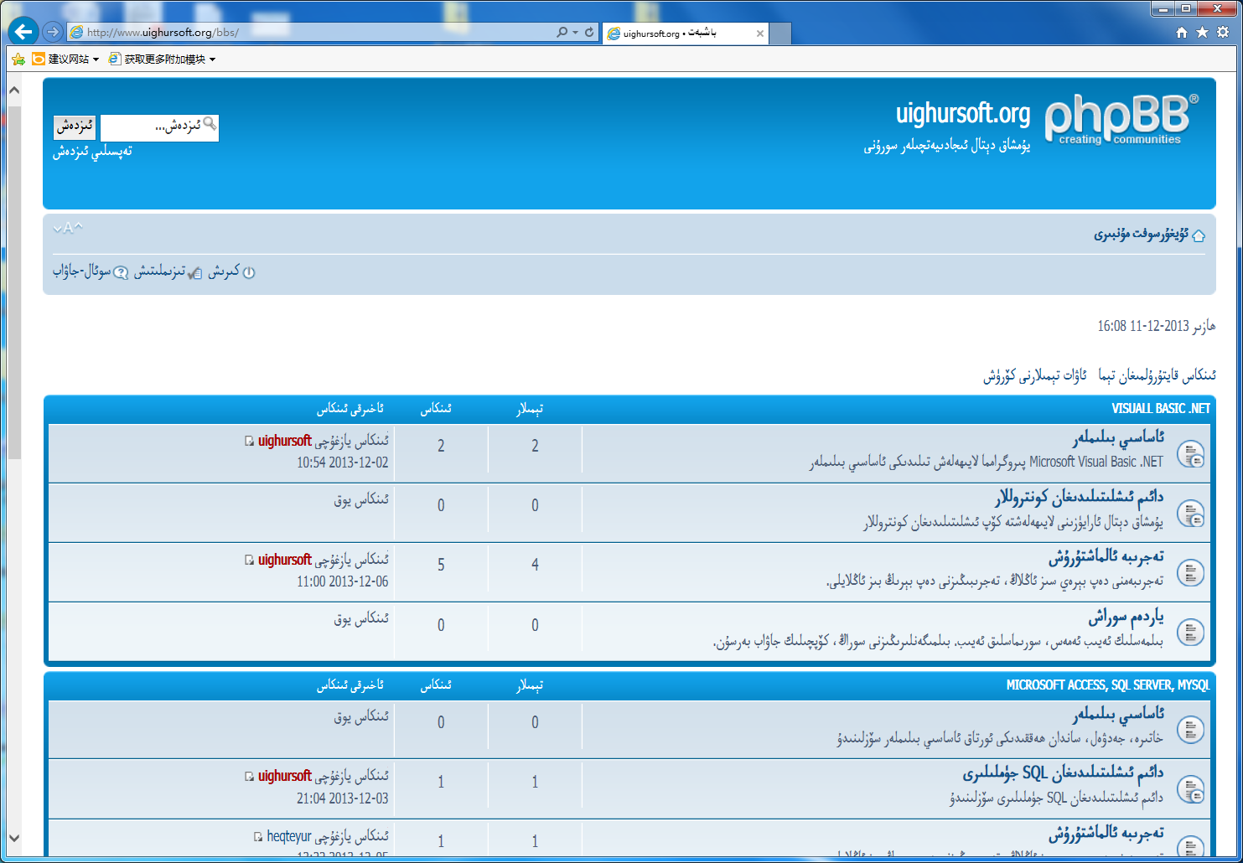The image size is (1243, 863).
Task: Go back with the browser back arrow
Action: [x=23, y=32]
